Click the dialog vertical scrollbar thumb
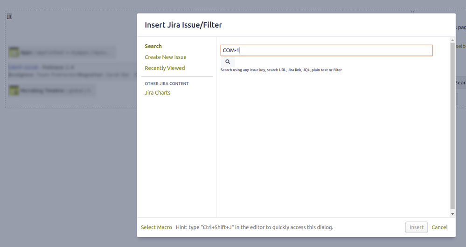This screenshot has height=247, width=466. click(x=452, y=126)
